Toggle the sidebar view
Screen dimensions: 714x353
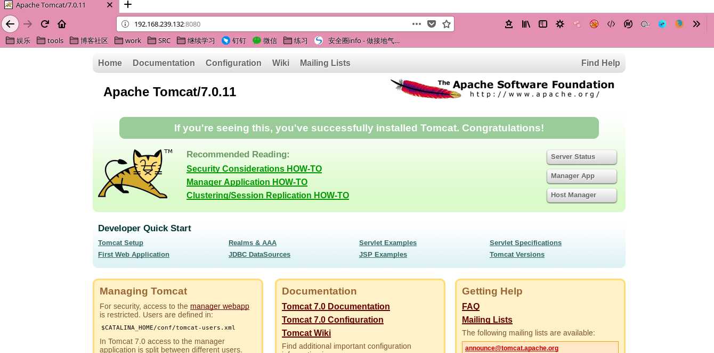coord(543,24)
